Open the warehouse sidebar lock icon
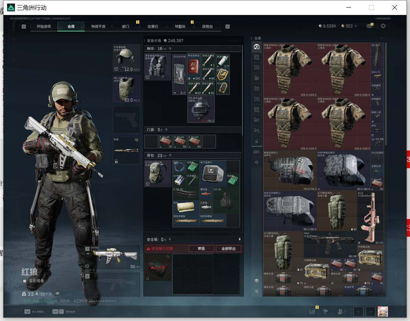 pyautogui.click(x=257, y=141)
